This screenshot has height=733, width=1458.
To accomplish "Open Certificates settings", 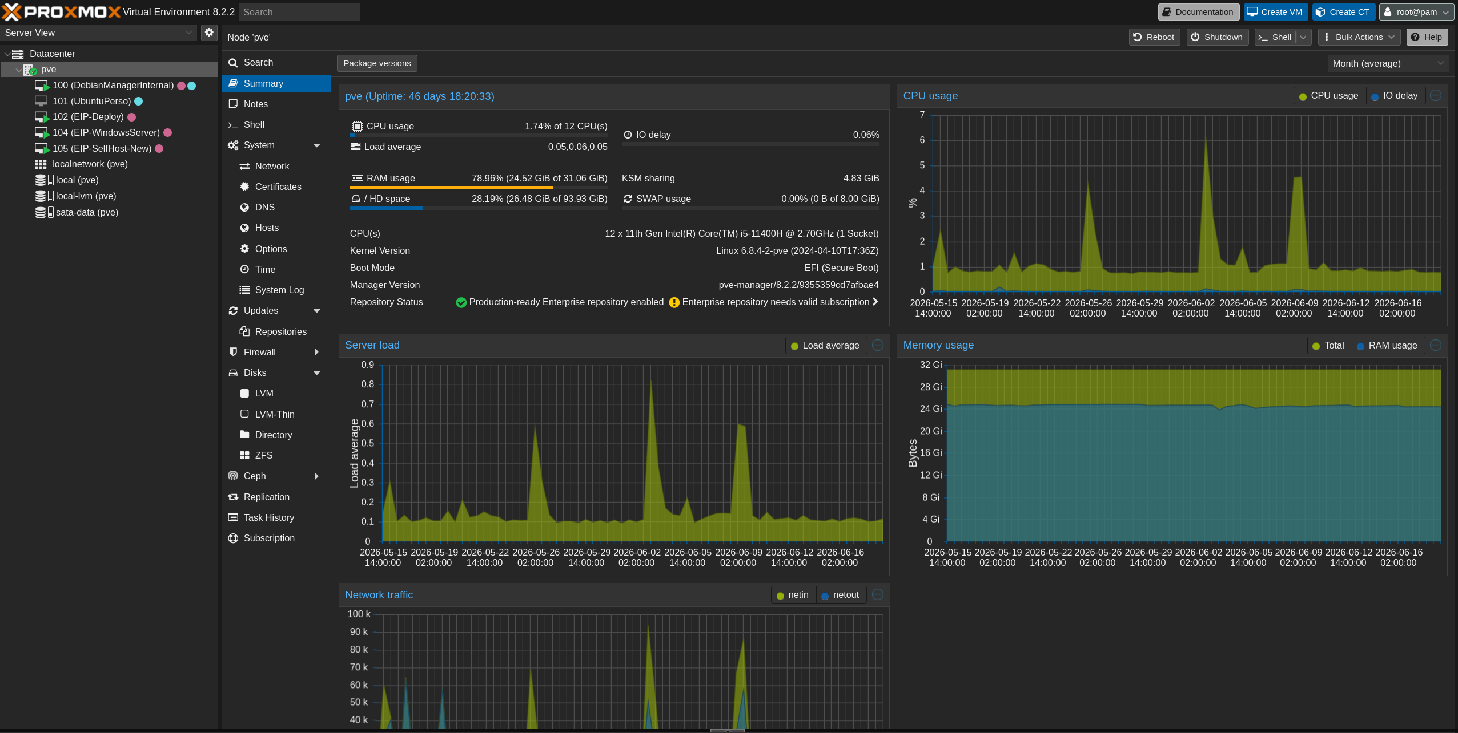I will 276,187.
